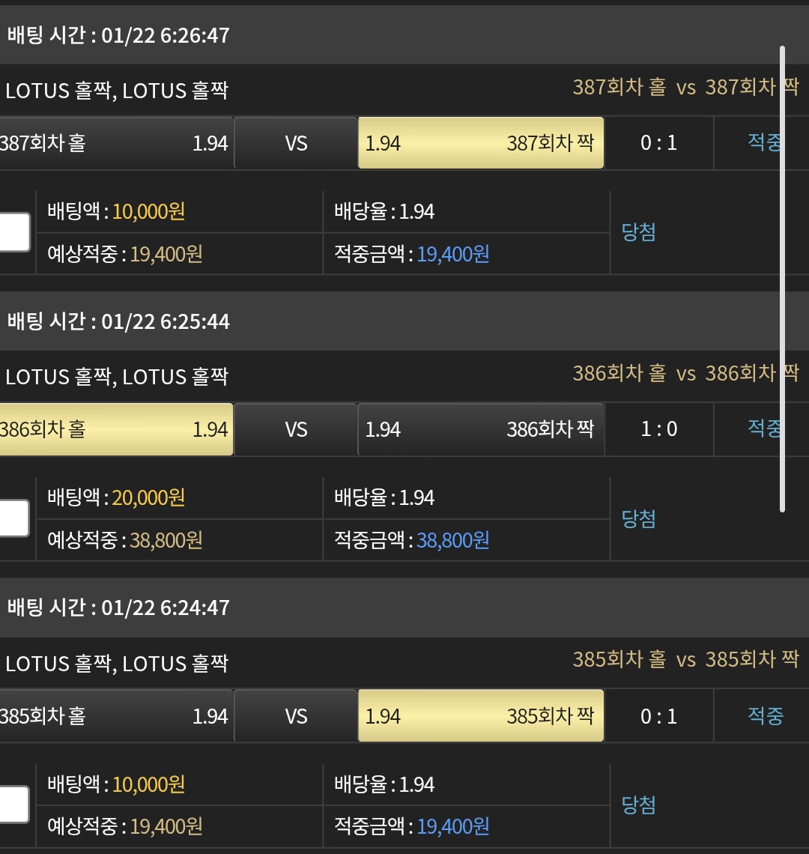Click the VS cell in the 386회차 row

click(296, 429)
